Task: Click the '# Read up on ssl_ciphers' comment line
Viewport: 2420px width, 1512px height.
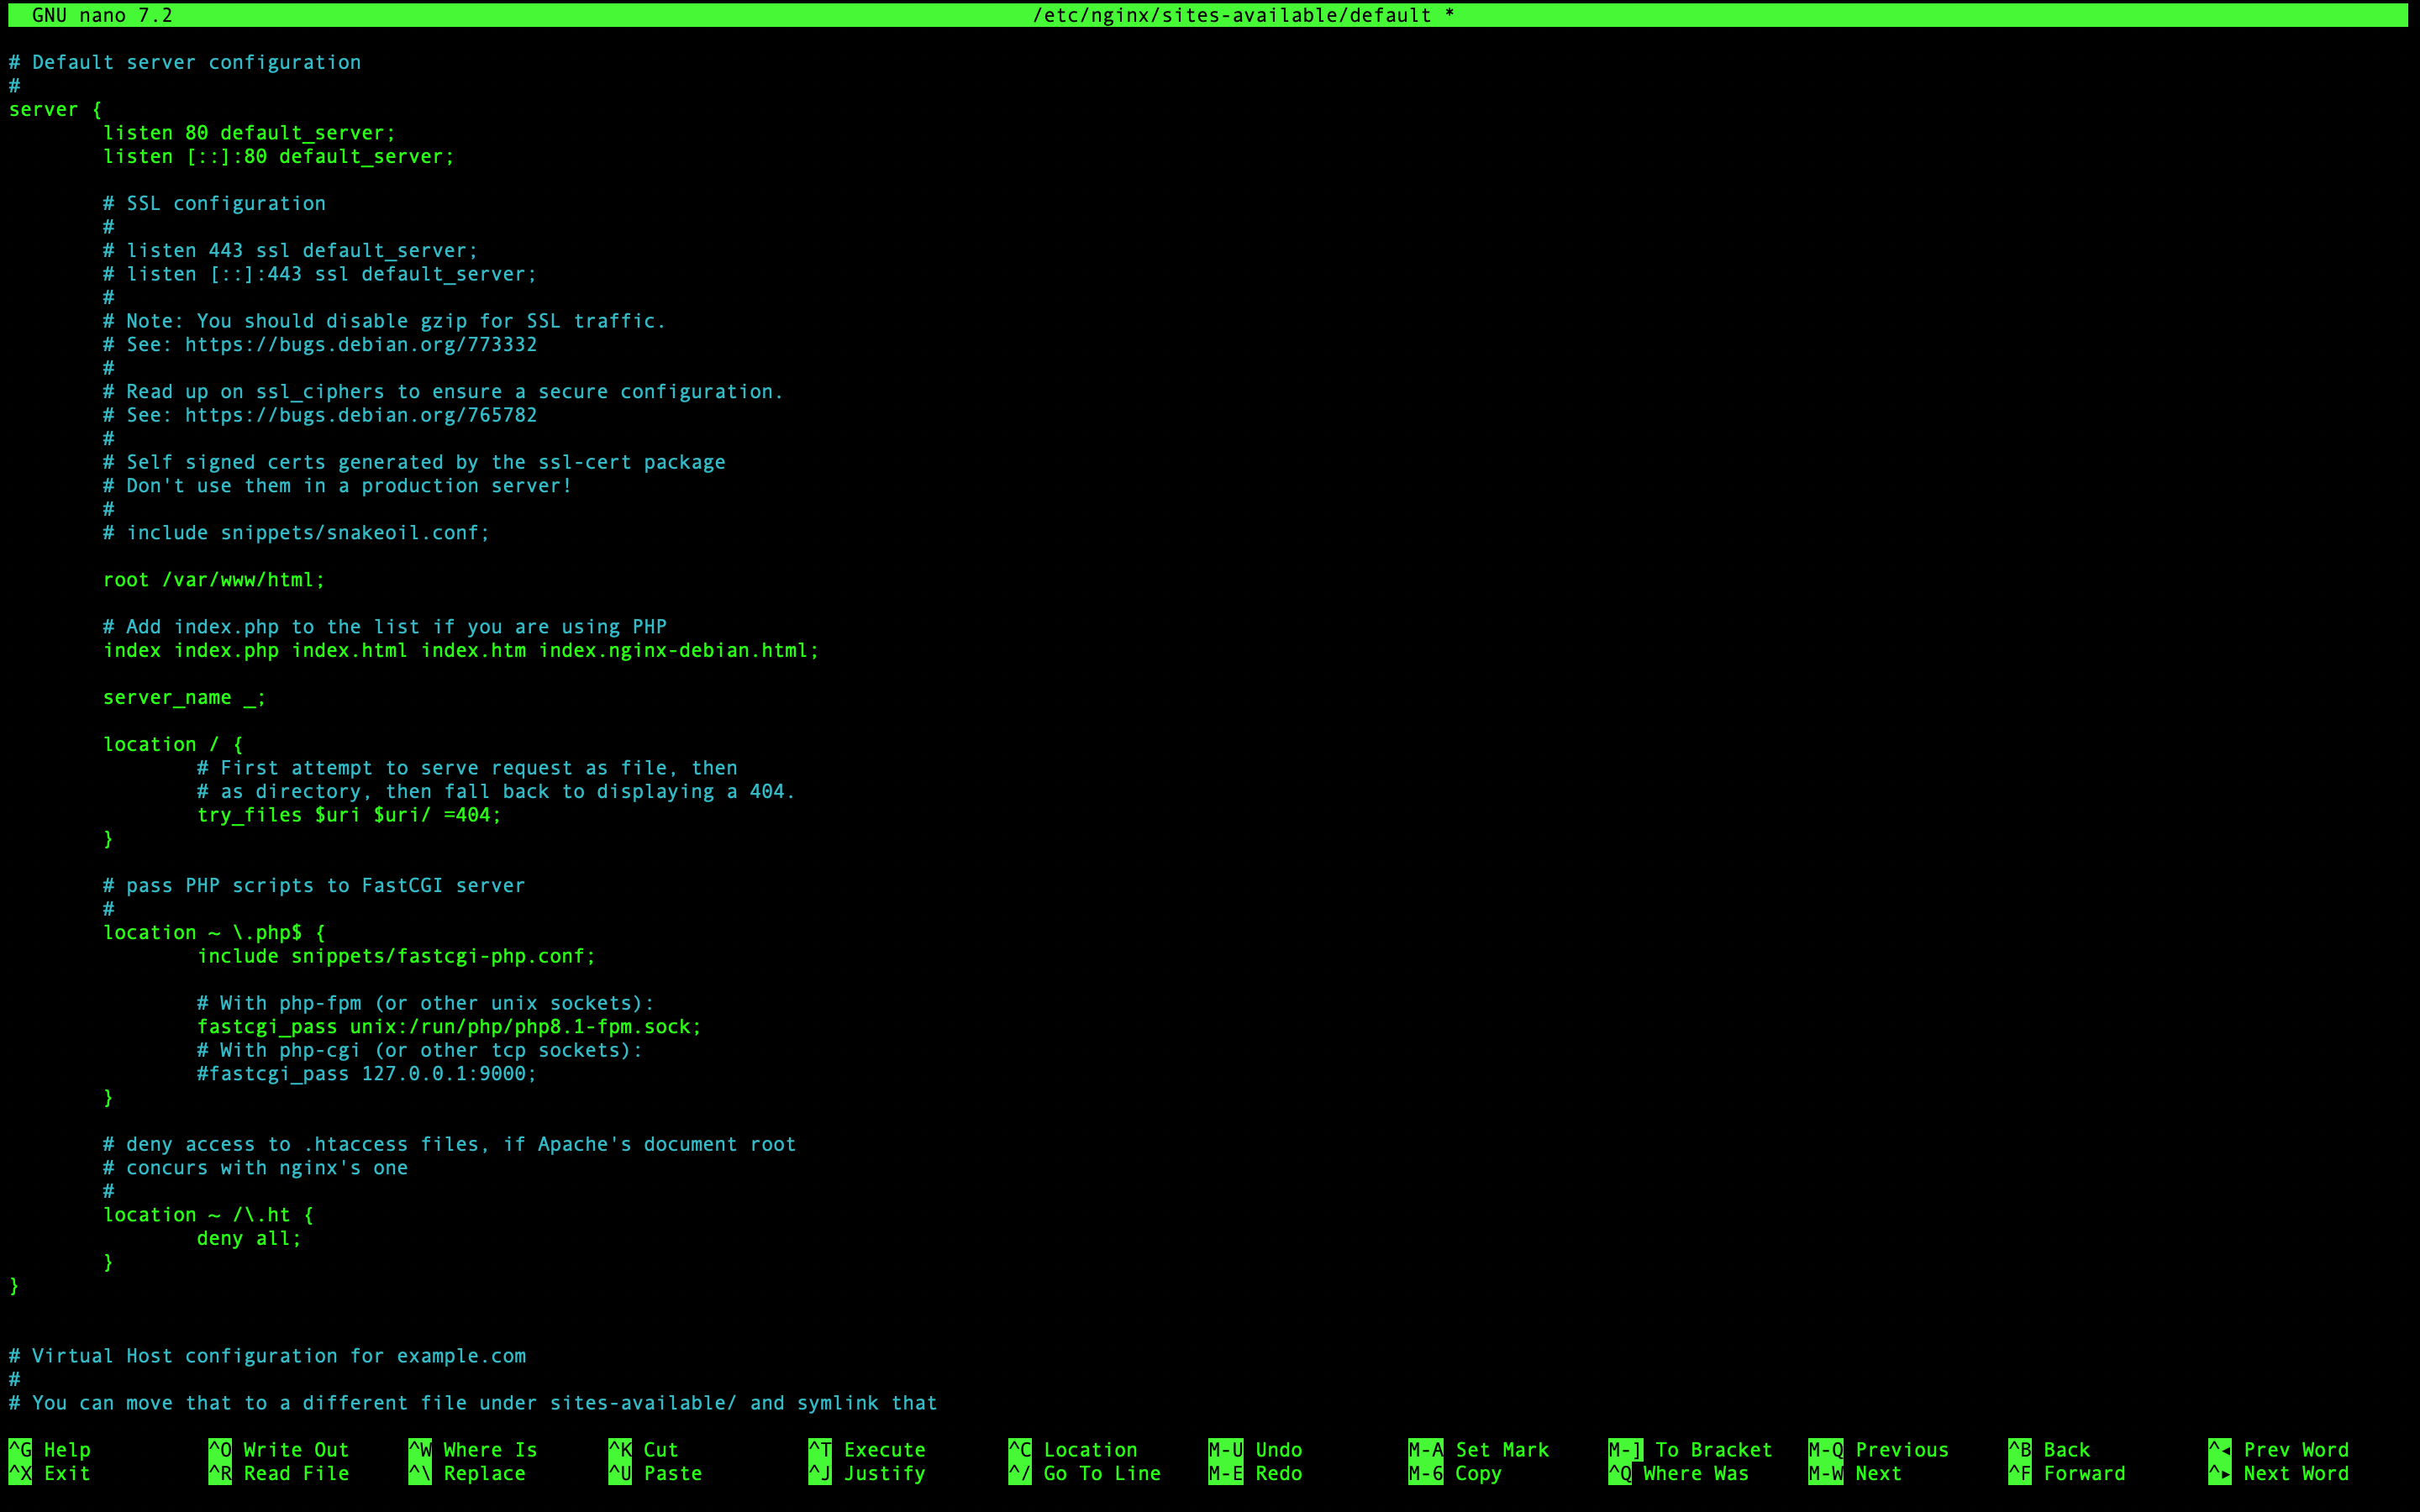Action: point(443,391)
